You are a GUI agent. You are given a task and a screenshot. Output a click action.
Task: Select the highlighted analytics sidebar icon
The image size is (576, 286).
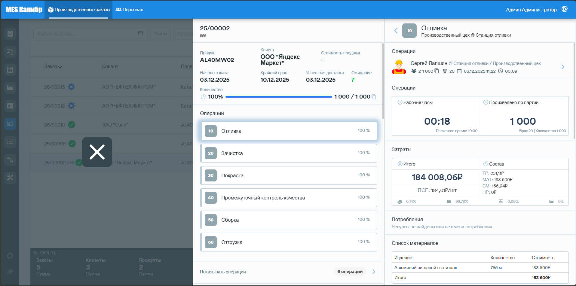[x=10, y=123]
